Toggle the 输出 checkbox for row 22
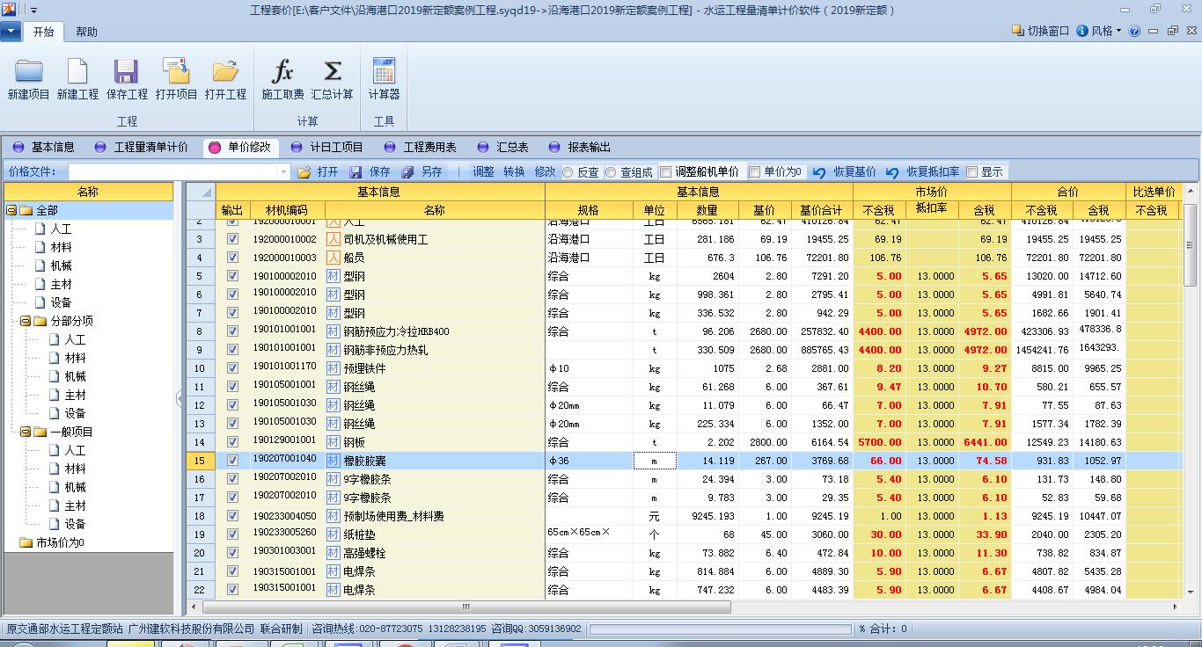This screenshot has height=647, width=1202. [232, 590]
